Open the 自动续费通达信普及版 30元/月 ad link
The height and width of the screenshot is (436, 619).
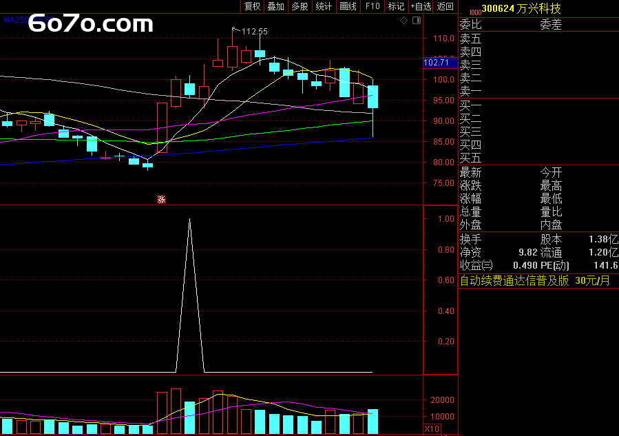click(x=535, y=281)
